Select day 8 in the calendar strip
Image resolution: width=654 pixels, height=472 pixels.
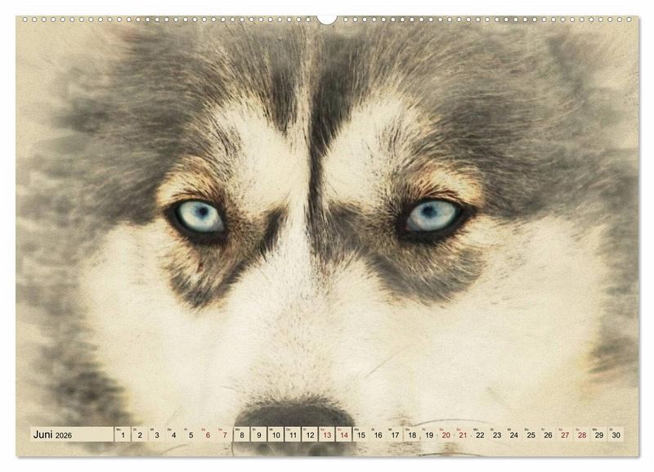click(241, 434)
